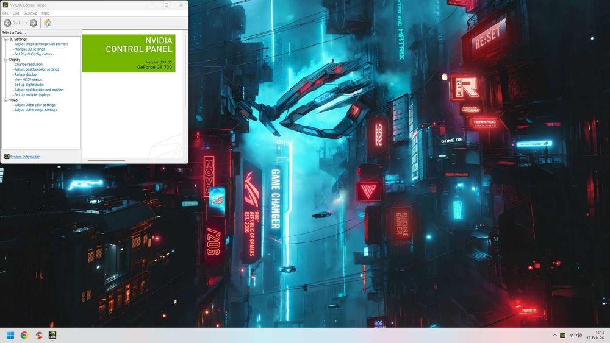The height and width of the screenshot is (343, 610).
Task: Collapse the 3D Settings tree node
Action: [6, 39]
